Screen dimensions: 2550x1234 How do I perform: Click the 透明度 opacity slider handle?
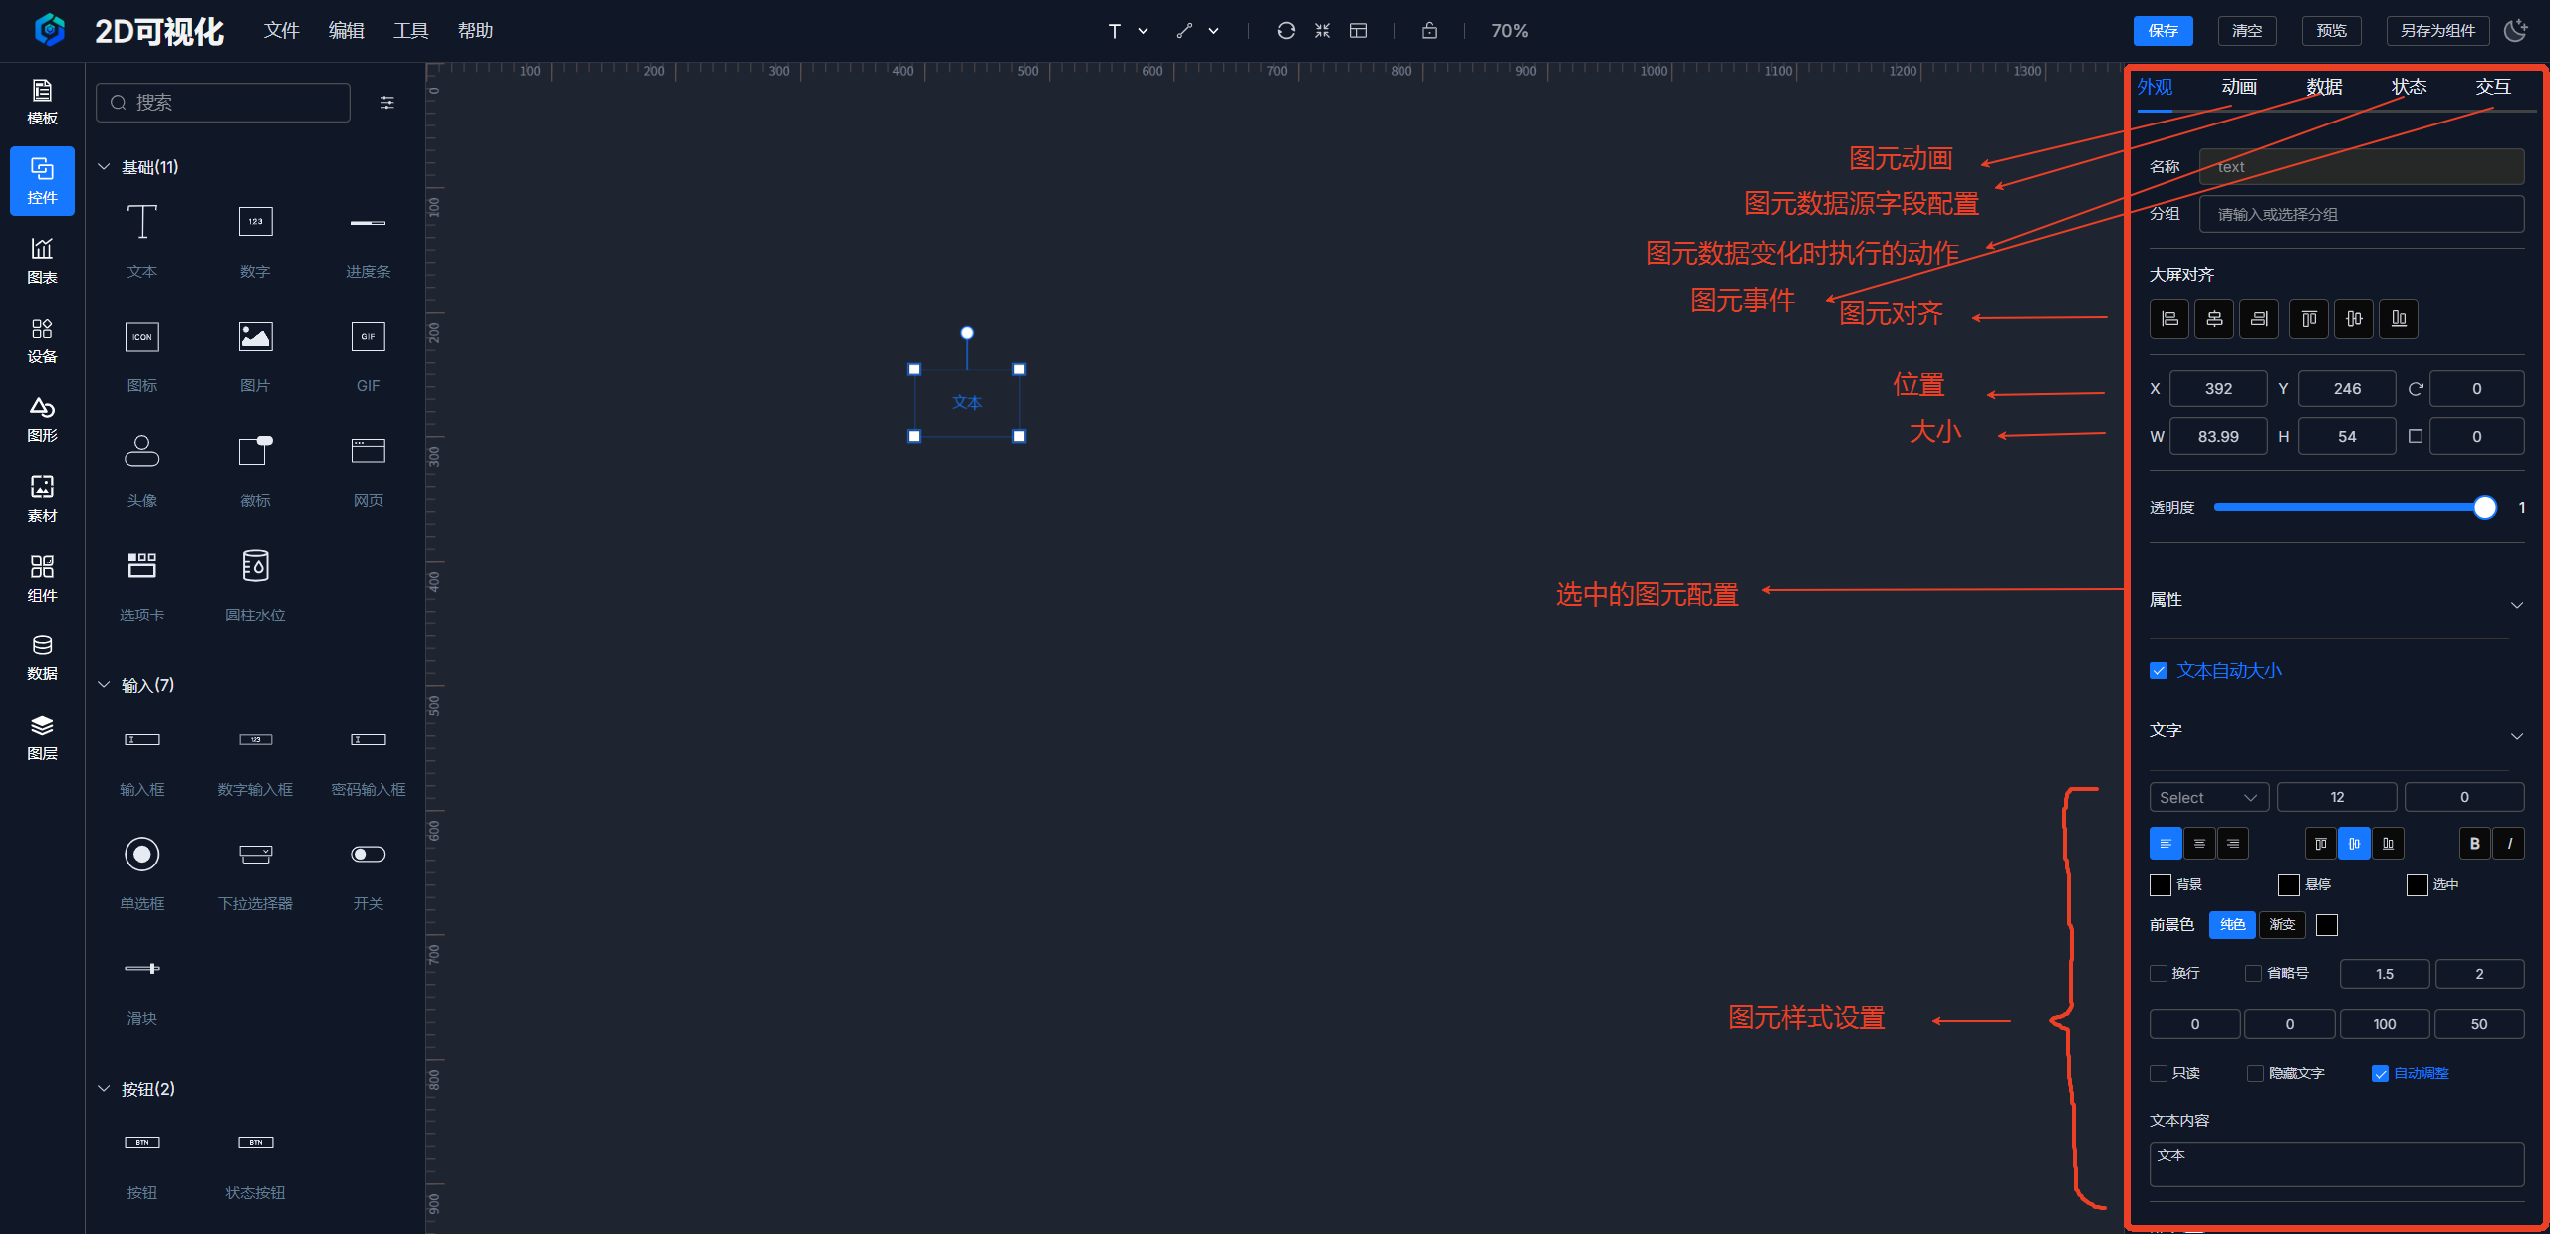point(2484,508)
